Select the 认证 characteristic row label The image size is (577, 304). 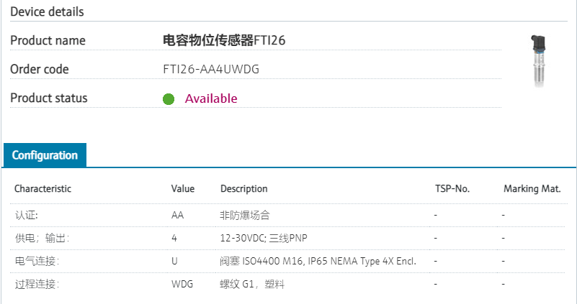click(26, 215)
